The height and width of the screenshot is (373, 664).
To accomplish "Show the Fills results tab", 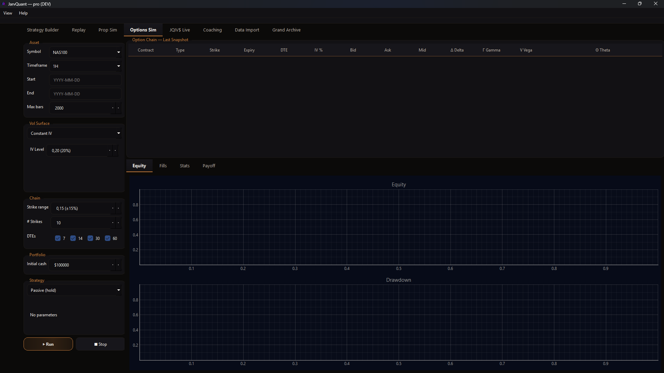I will coord(163,166).
